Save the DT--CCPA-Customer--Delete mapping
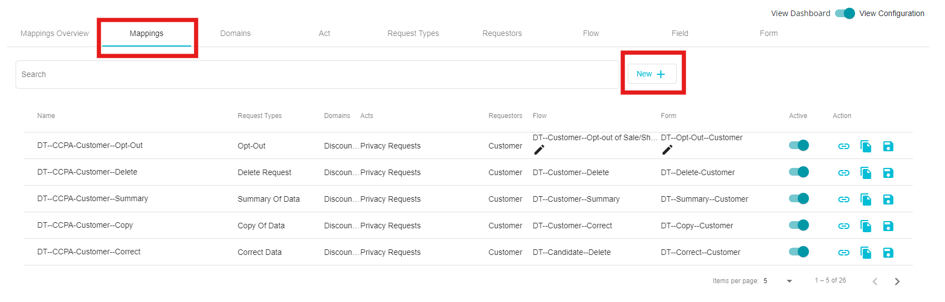Image resolution: width=945 pixels, height=302 pixels. [x=888, y=173]
